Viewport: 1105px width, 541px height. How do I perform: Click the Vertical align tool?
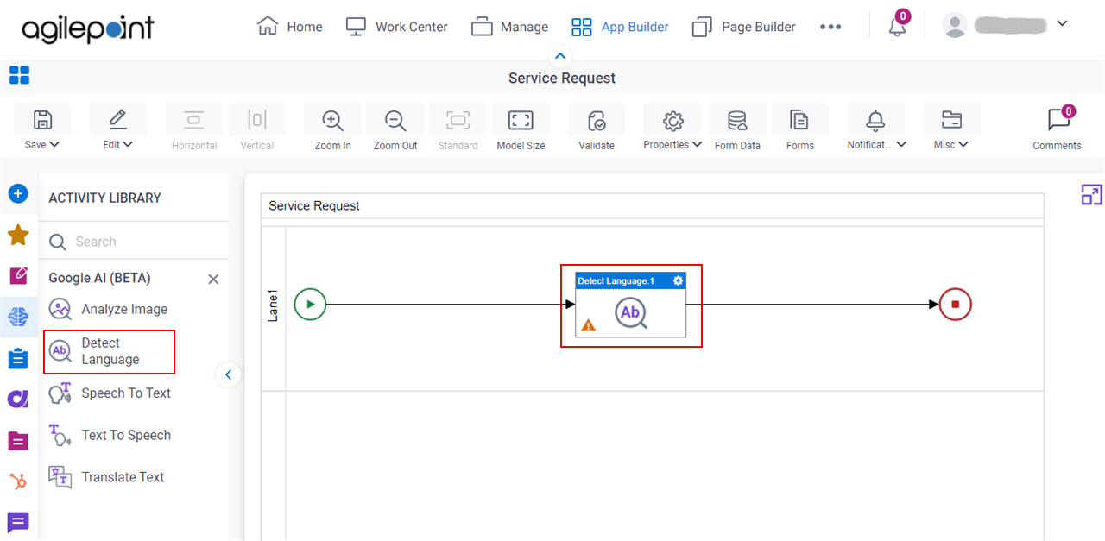coord(256,128)
